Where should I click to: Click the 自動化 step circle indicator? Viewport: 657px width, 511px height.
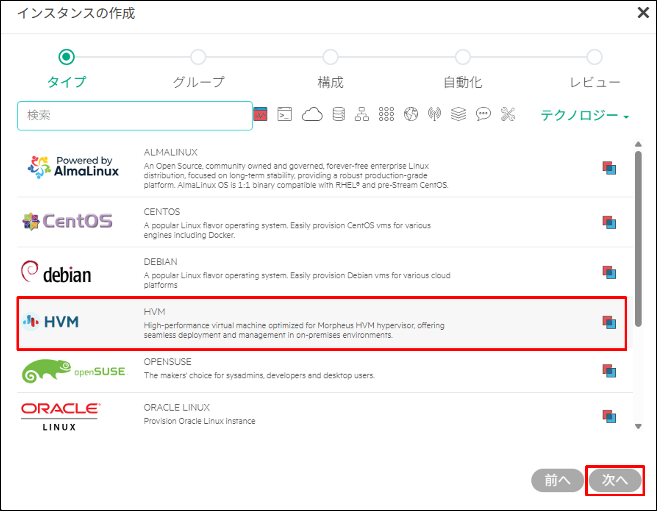tap(463, 57)
